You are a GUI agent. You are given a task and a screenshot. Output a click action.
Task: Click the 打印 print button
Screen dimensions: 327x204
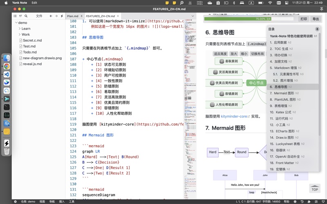pyautogui.click(x=303, y=19)
